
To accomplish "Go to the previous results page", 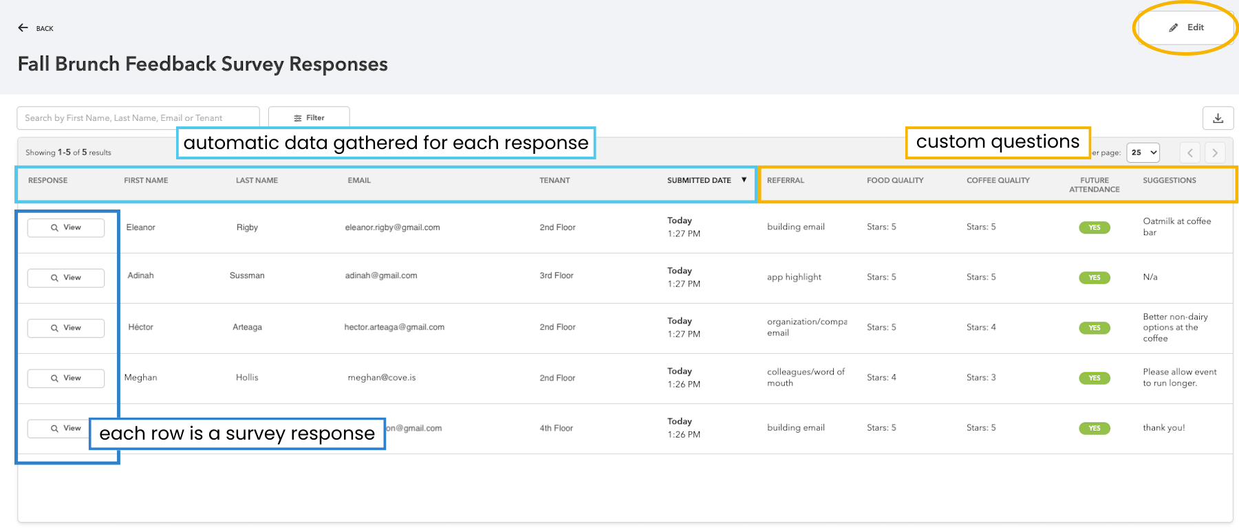I will click(x=1190, y=152).
